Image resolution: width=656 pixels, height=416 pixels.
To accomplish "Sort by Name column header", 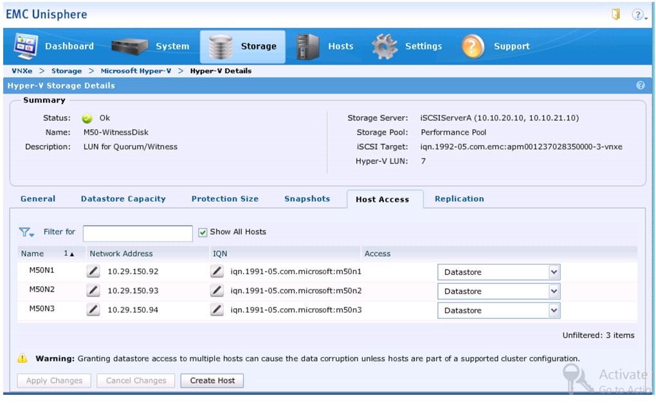I will click(x=51, y=254).
